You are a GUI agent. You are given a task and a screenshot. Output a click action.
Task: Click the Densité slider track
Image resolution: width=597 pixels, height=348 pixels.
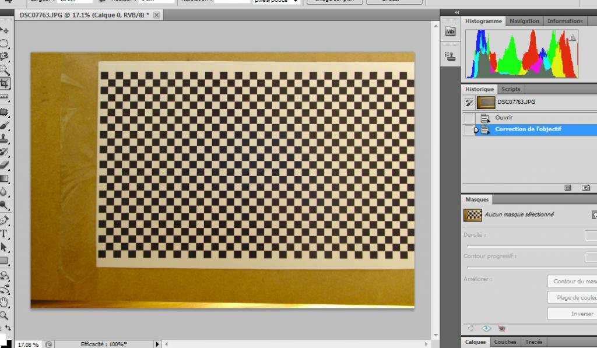click(532, 246)
